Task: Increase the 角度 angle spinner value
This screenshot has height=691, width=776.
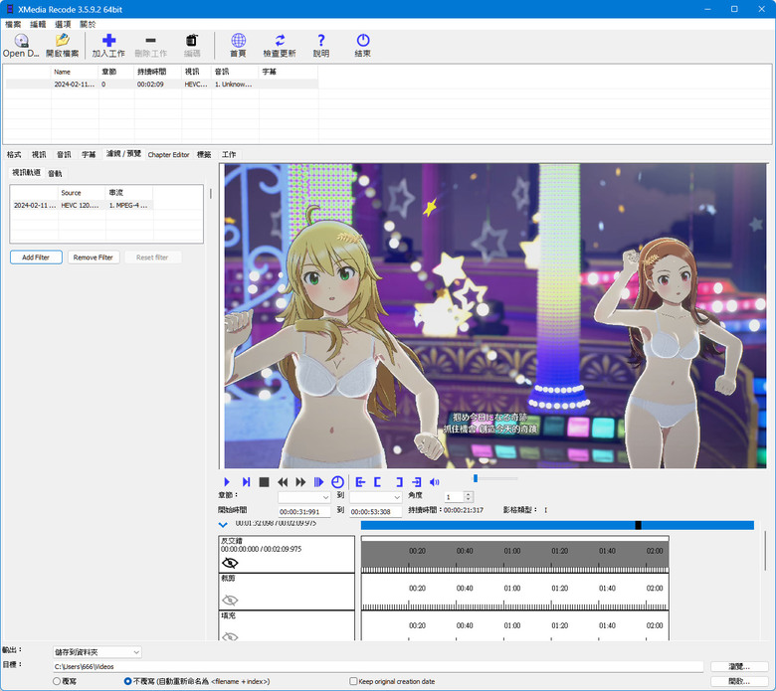Action: 469,494
